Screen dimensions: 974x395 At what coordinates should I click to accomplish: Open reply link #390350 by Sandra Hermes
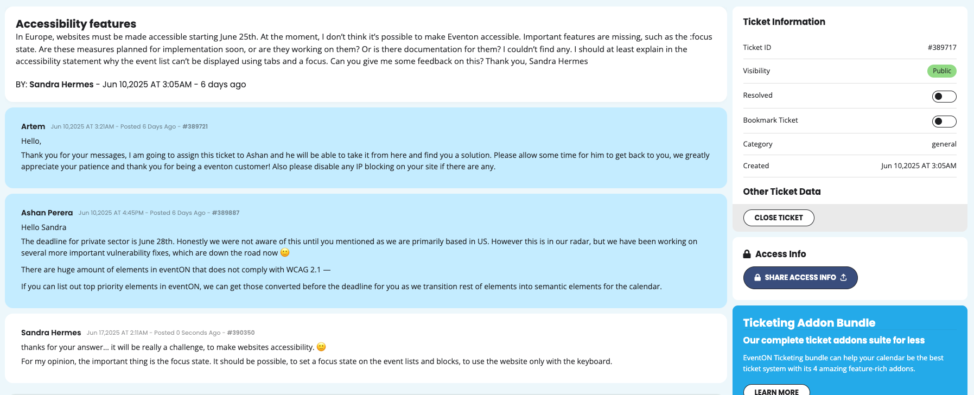point(241,333)
